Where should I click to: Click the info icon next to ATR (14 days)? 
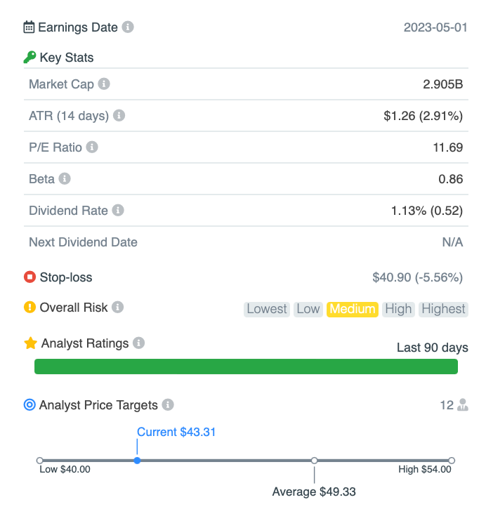coord(119,115)
